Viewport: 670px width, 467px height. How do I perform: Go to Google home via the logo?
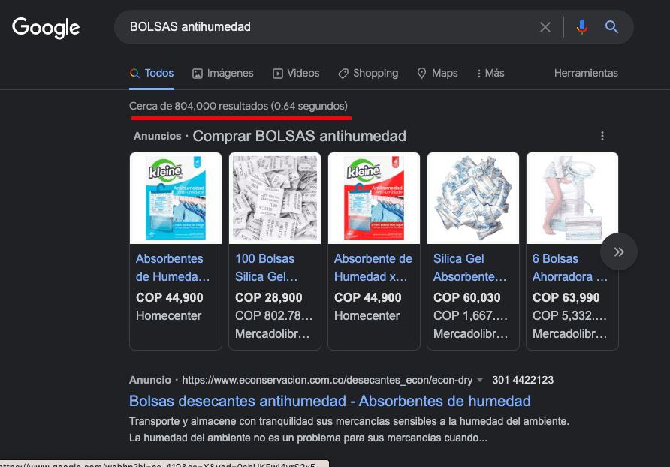[46, 28]
